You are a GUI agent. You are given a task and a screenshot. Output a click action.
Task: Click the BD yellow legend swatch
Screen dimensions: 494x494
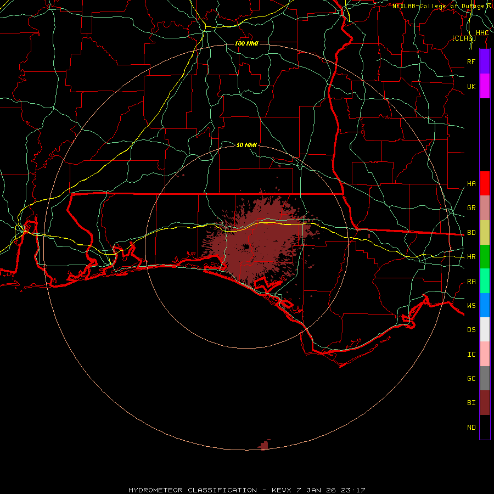[485, 233]
